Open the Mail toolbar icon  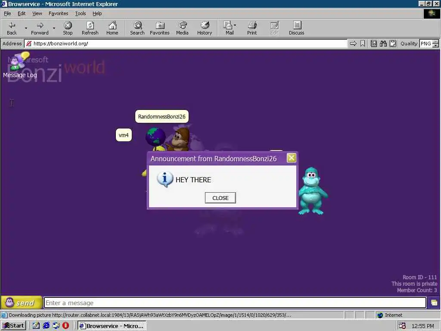(229, 28)
